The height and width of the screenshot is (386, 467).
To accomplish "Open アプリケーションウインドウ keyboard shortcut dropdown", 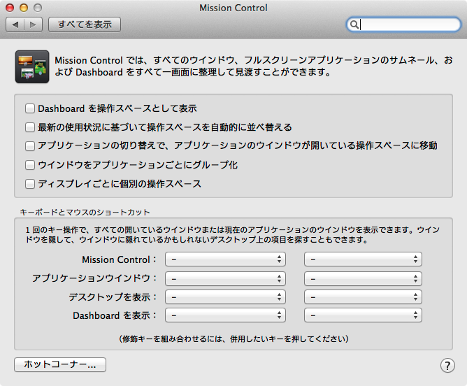I will 225,278.
